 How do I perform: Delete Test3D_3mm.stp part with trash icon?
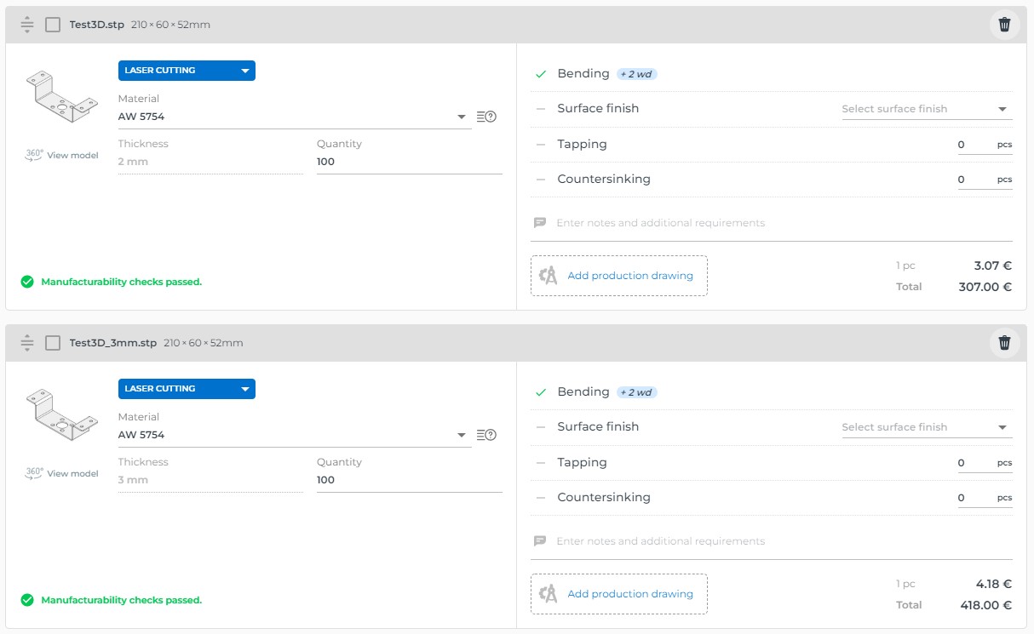point(1004,343)
